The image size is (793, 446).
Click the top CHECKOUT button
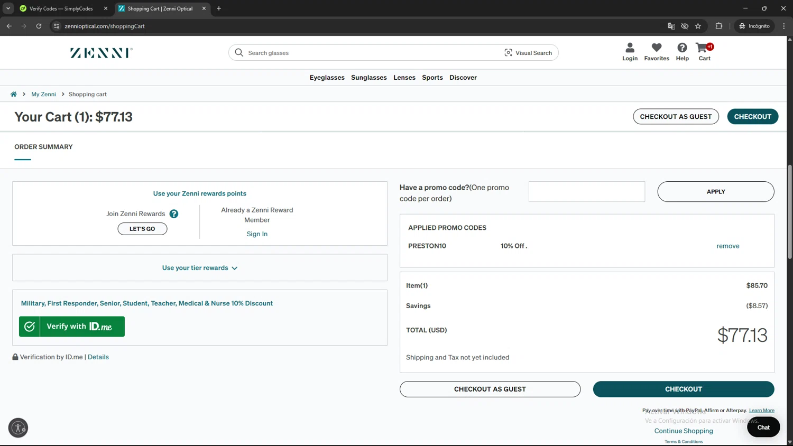tap(752, 117)
